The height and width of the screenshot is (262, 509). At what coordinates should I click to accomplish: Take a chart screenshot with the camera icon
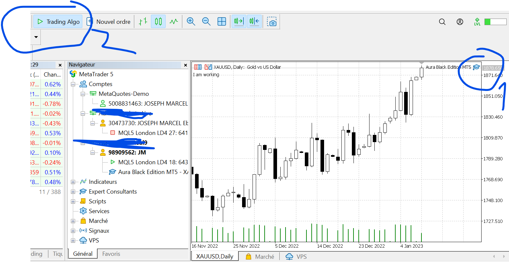[272, 22]
